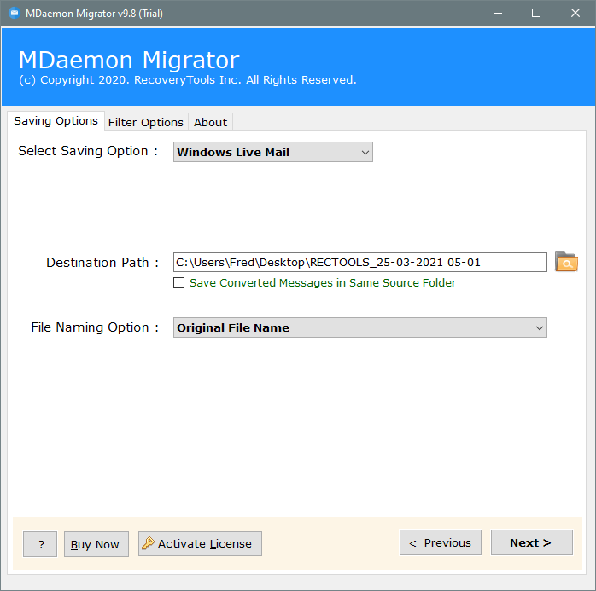
Task: Open the Filter Options tab
Action: (x=146, y=122)
